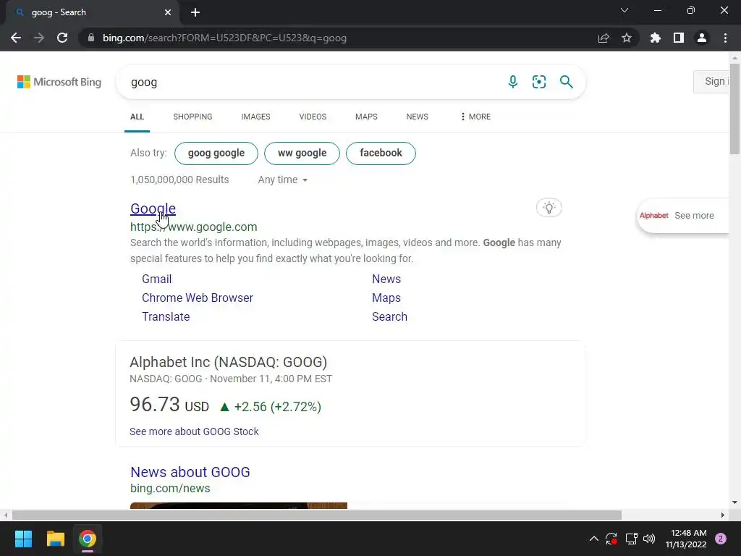Click the Alphabet See more card

tap(683, 216)
